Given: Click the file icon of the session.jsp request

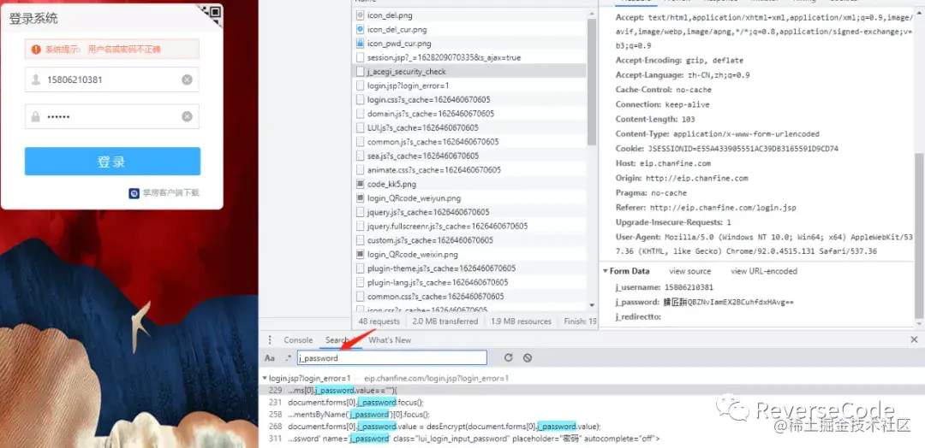Looking at the screenshot, I should click(360, 57).
